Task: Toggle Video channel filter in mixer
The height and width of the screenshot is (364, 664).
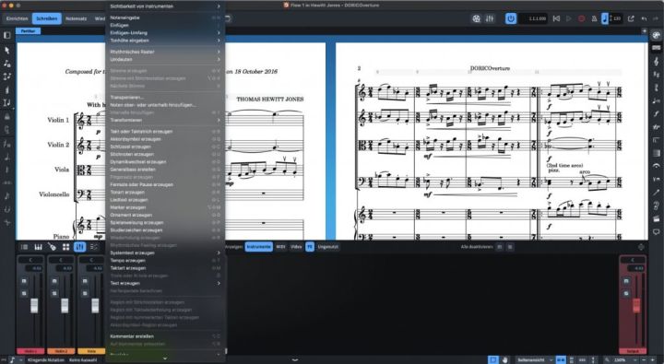Action: tap(296, 246)
